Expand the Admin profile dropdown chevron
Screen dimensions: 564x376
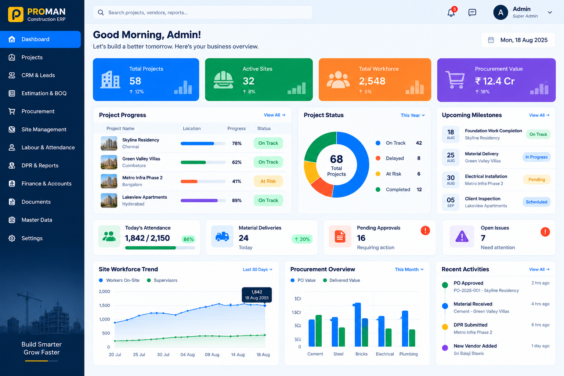(550, 12)
